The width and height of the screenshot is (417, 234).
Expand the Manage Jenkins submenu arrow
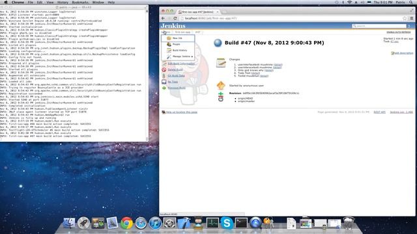point(192,57)
